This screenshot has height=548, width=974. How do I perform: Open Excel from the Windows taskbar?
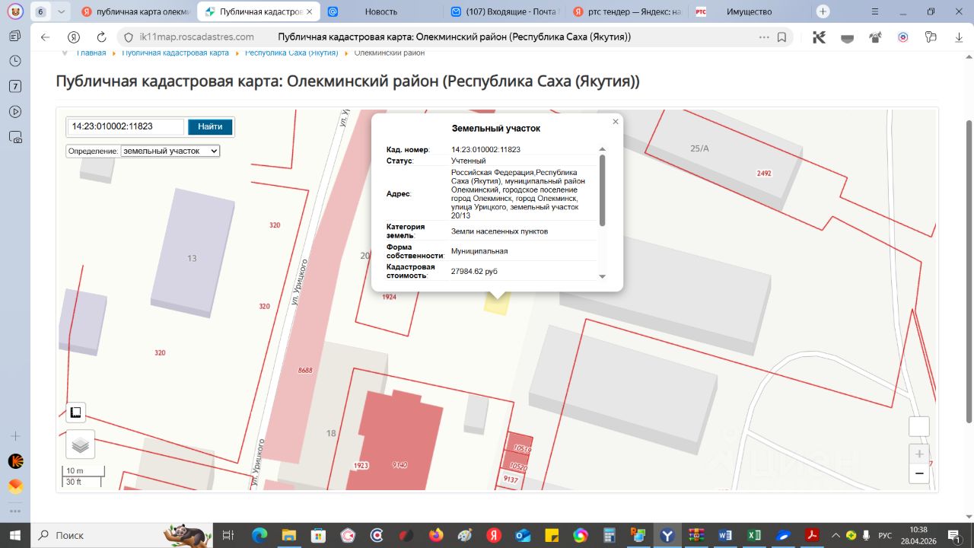[x=754, y=535]
